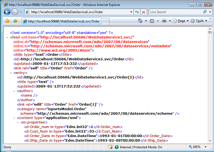Click the vertical scrollbar down arrow
Image resolution: width=214 pixels, height=152 pixels.
pos(210,141)
